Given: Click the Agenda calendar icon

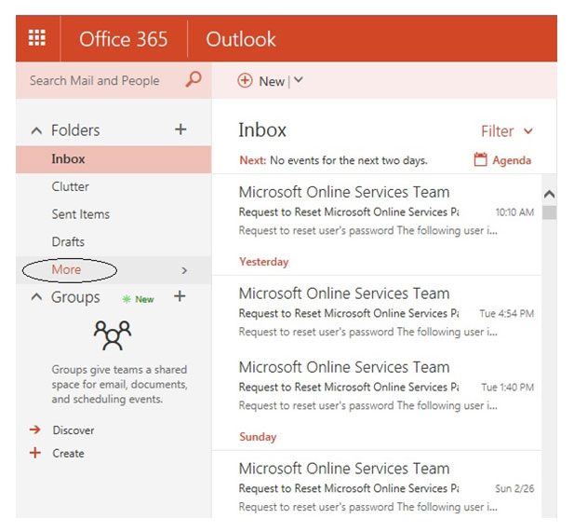Looking at the screenshot, I should [480, 160].
